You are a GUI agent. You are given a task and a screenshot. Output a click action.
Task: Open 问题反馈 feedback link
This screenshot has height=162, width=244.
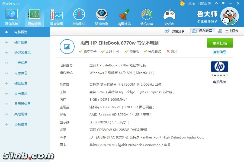(204, 4)
